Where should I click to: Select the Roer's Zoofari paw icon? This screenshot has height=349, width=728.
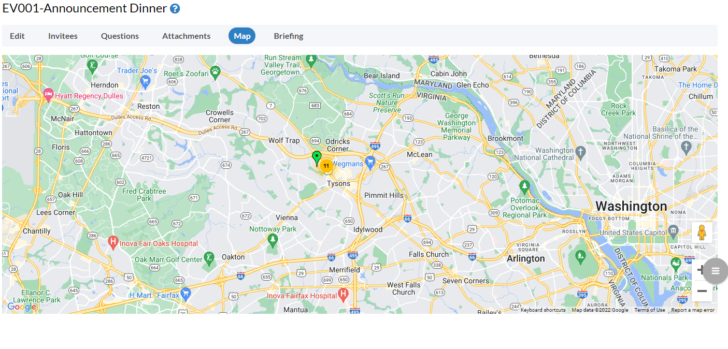click(216, 71)
